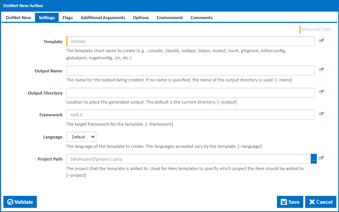Open the Language dropdown
Screen dimensions: 339x212
81,137
